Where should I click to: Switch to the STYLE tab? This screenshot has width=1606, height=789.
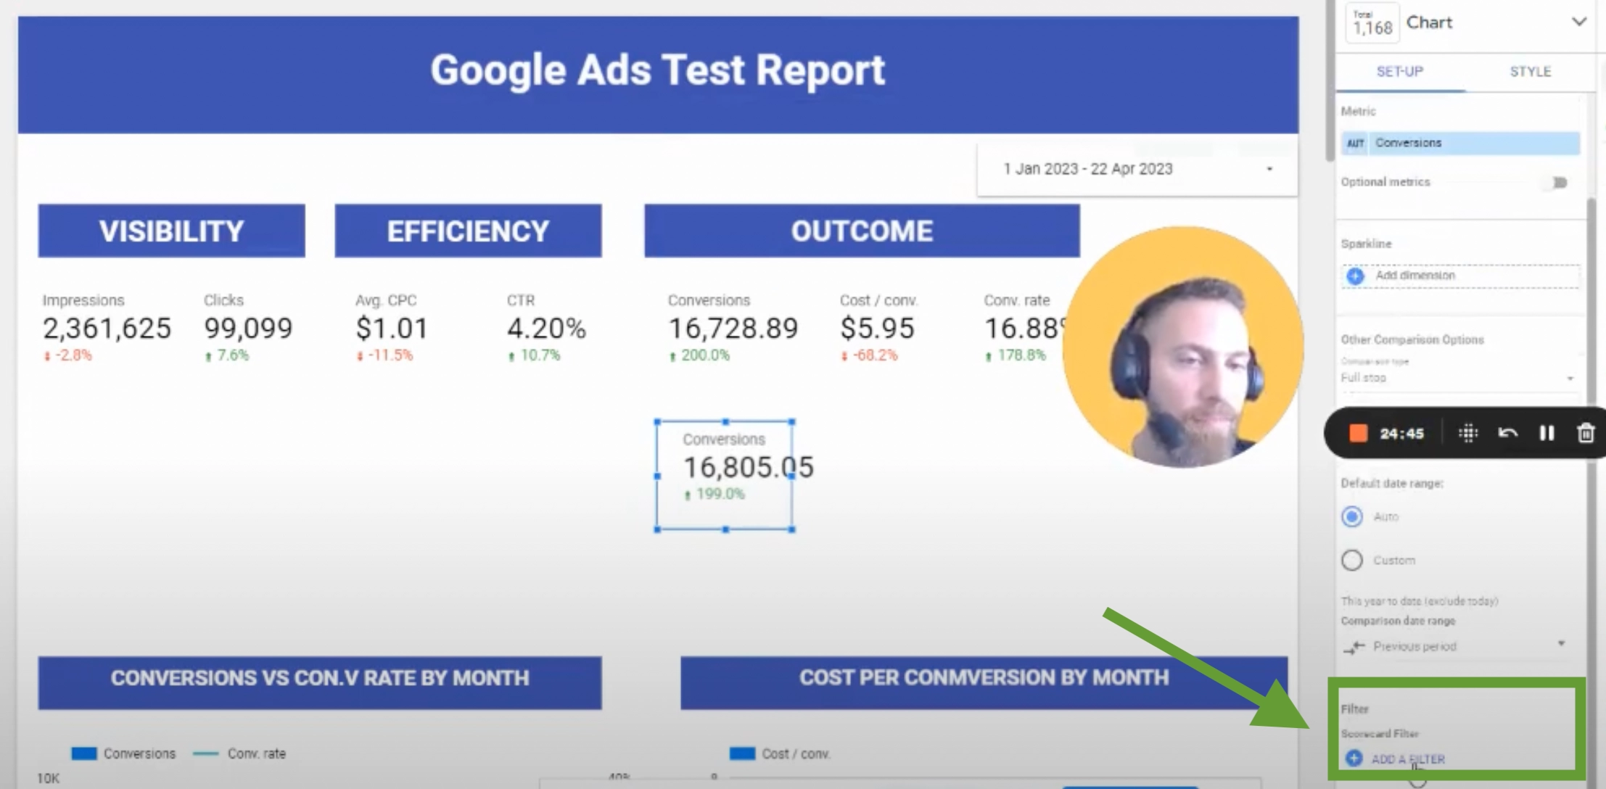pyautogui.click(x=1530, y=71)
